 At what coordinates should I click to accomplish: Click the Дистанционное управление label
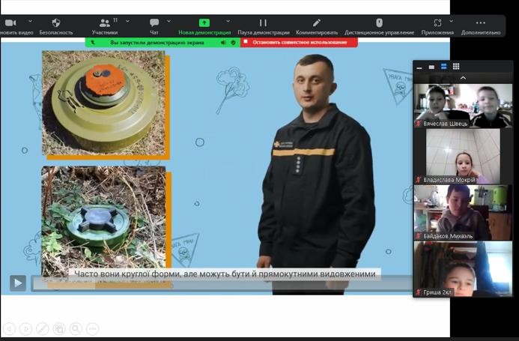pos(379,32)
